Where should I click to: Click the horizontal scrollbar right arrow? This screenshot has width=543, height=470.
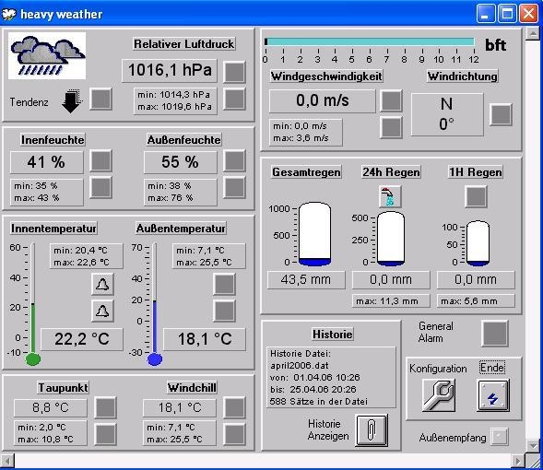[518, 461]
